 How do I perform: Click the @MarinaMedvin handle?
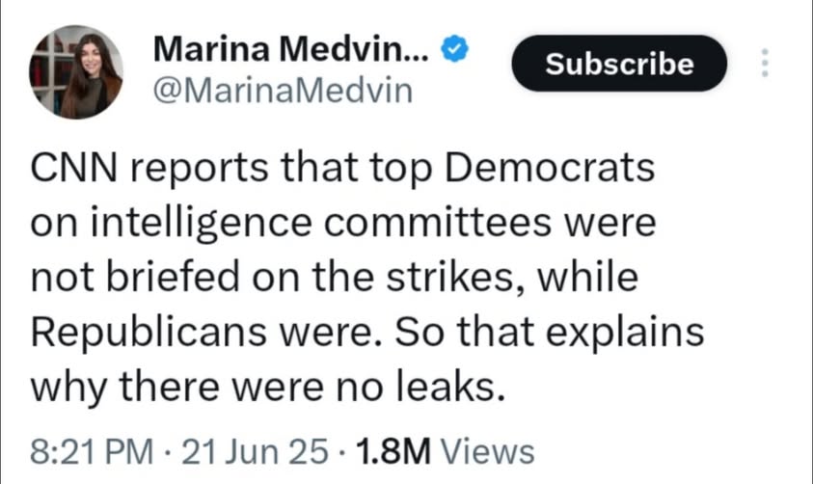[283, 92]
